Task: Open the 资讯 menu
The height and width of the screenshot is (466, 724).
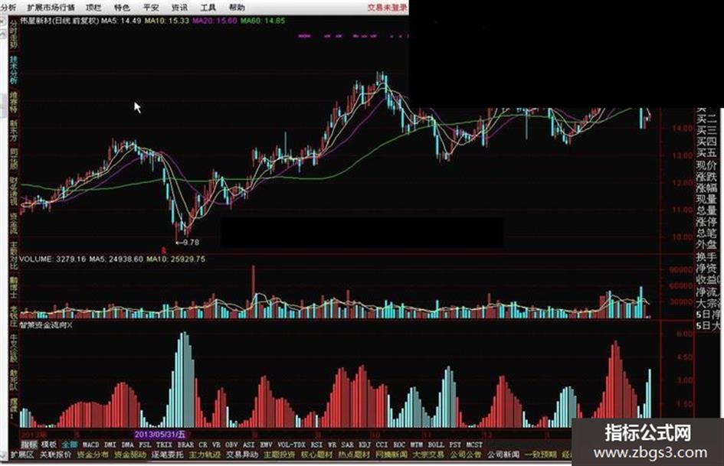Action: click(x=179, y=8)
